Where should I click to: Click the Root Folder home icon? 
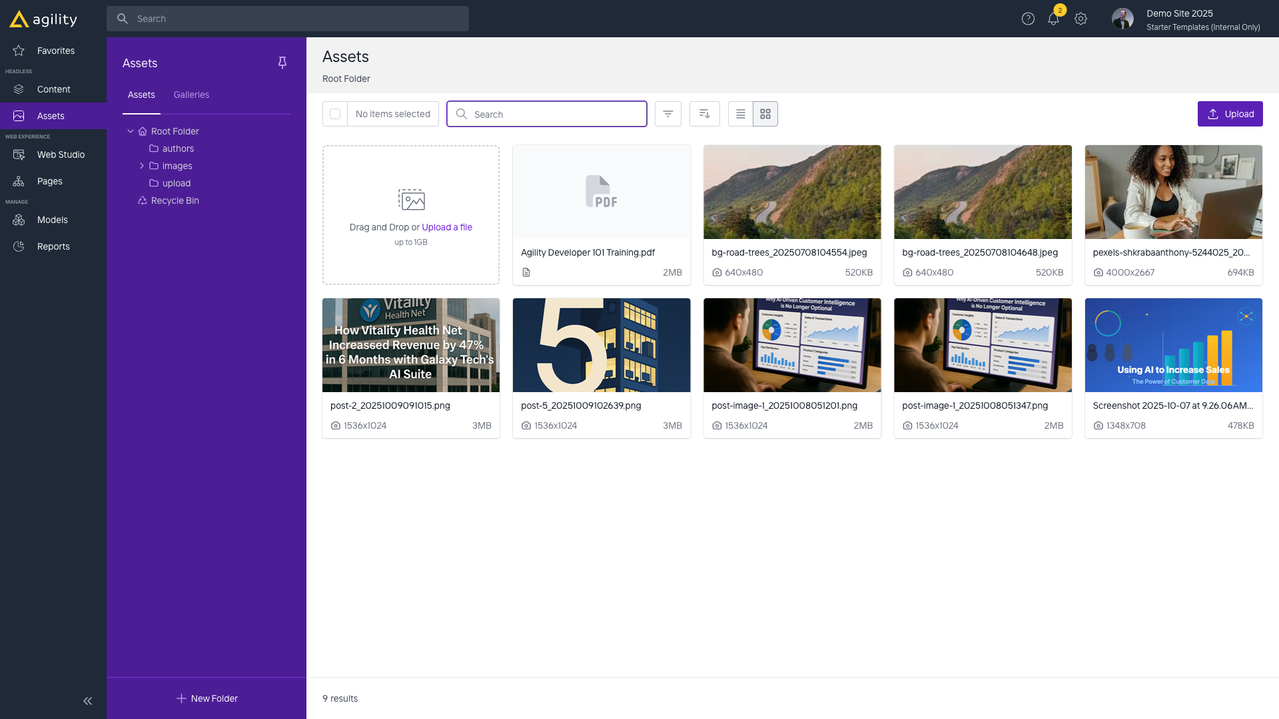pos(143,131)
